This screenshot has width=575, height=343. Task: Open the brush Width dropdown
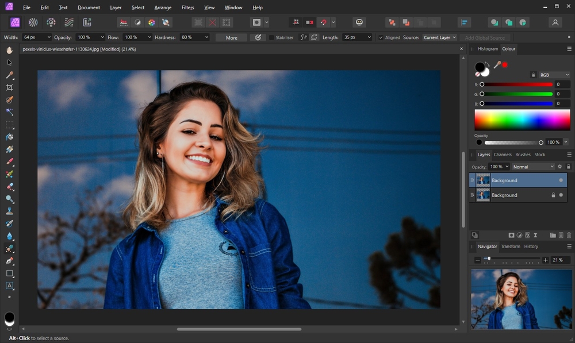click(49, 37)
